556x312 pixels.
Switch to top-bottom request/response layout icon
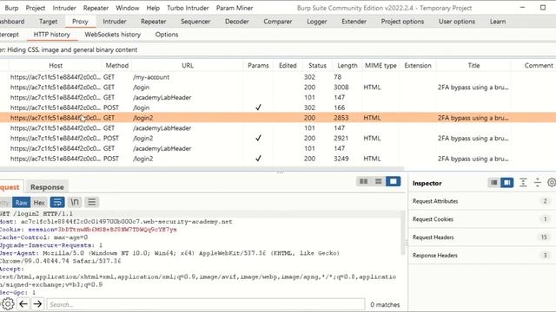coord(379,181)
